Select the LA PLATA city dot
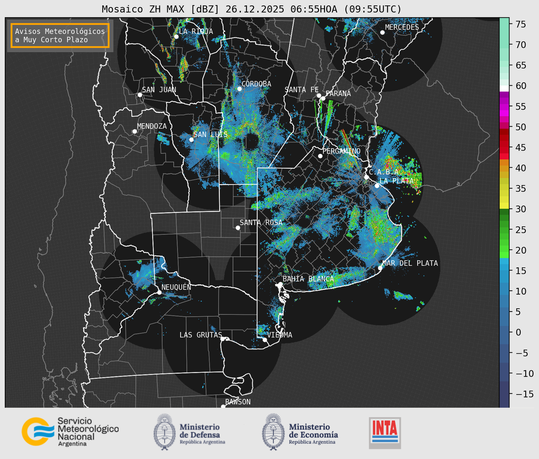539x459 pixels. [377, 186]
